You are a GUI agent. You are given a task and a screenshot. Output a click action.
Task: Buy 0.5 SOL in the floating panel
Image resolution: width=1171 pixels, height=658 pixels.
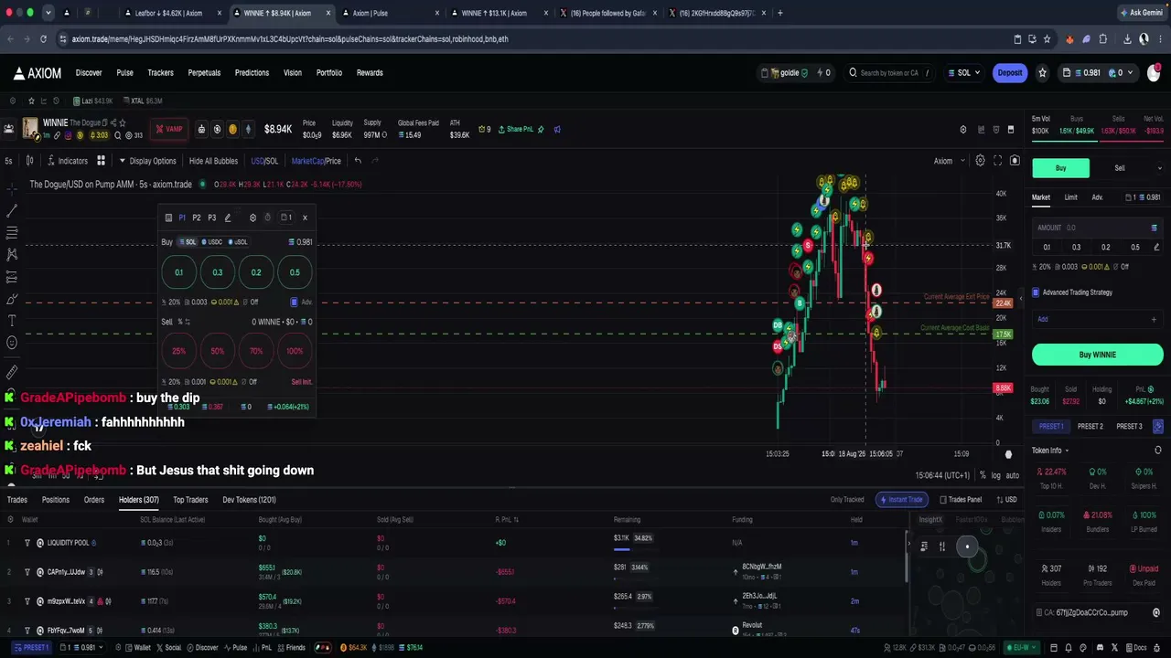tap(295, 272)
